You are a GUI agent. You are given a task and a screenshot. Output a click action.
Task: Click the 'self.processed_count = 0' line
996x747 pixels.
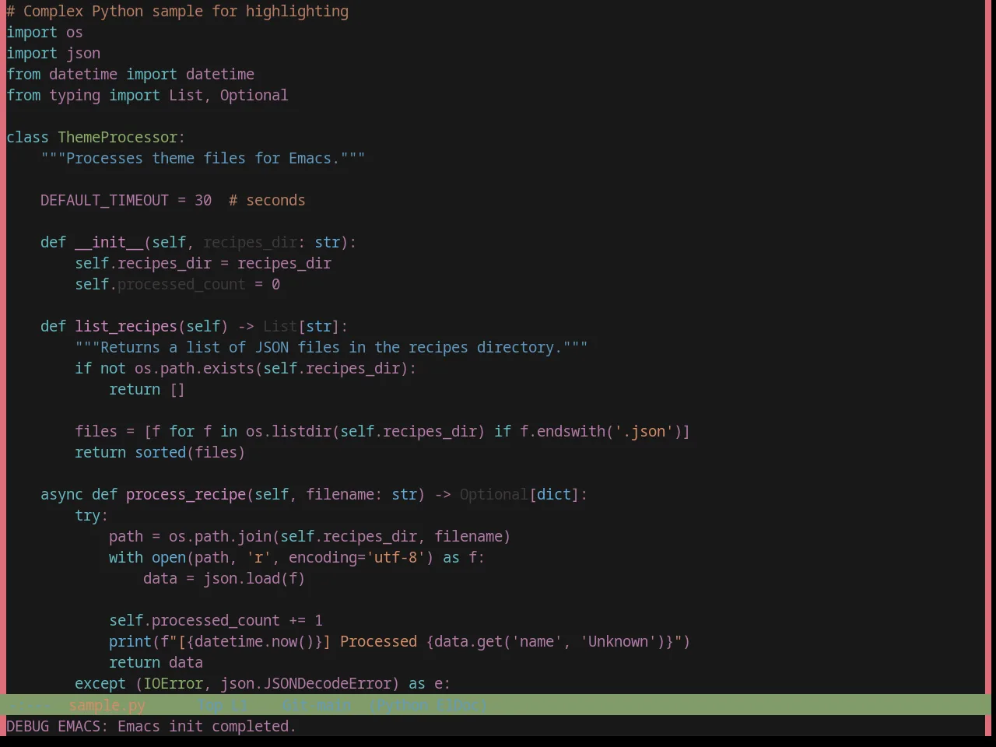click(177, 284)
